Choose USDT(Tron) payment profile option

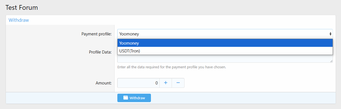(x=225, y=51)
